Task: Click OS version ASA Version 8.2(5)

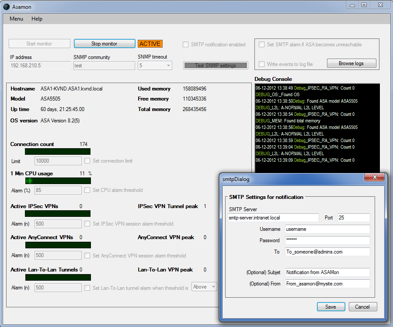Action: [60, 121]
